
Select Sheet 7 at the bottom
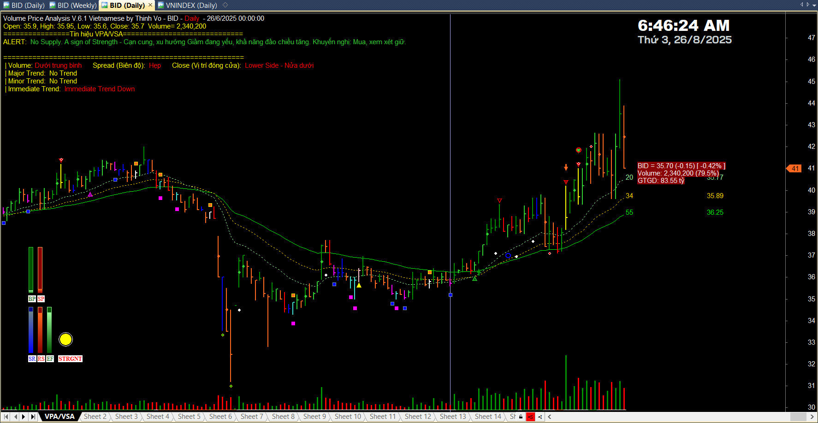(252, 417)
